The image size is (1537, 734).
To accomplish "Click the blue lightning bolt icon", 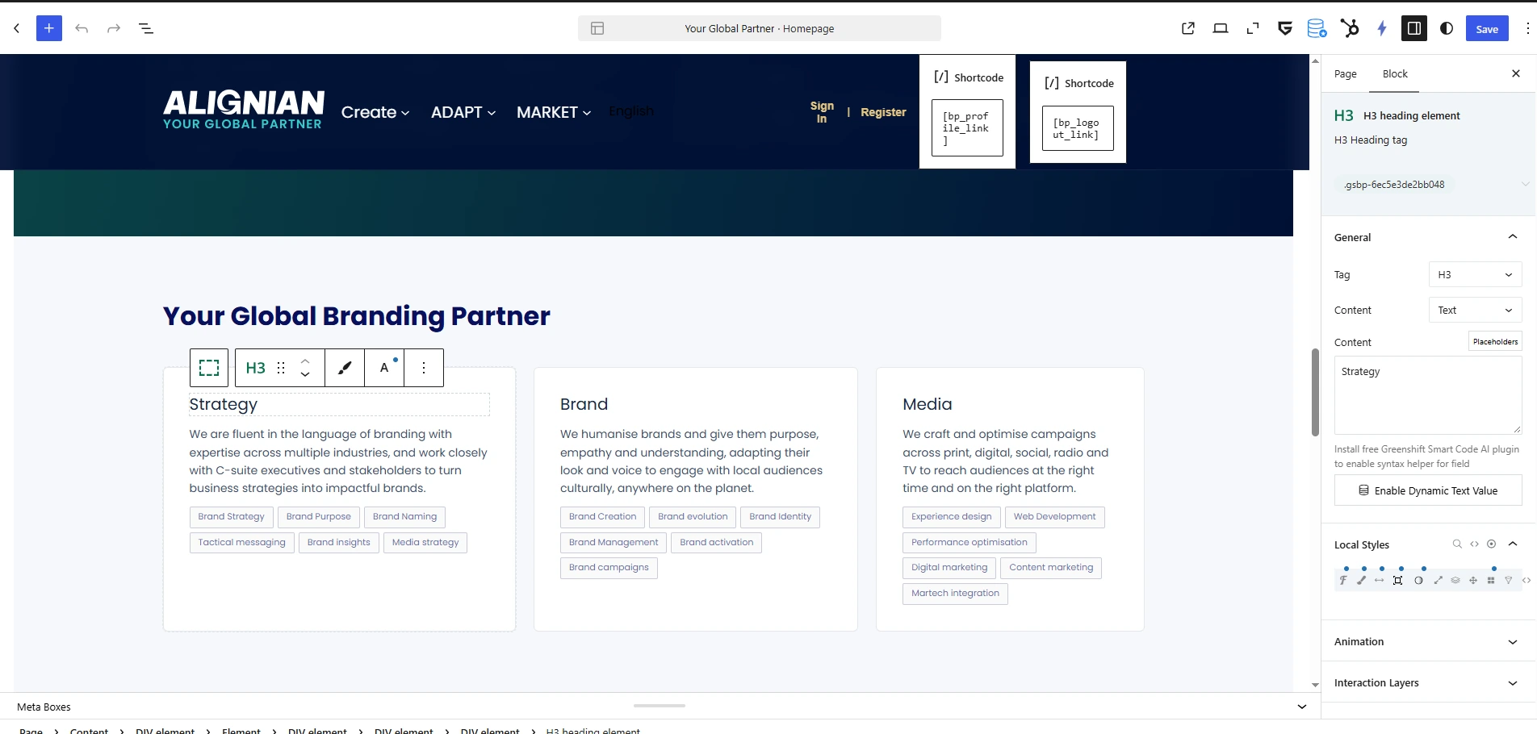I will 1382,28.
